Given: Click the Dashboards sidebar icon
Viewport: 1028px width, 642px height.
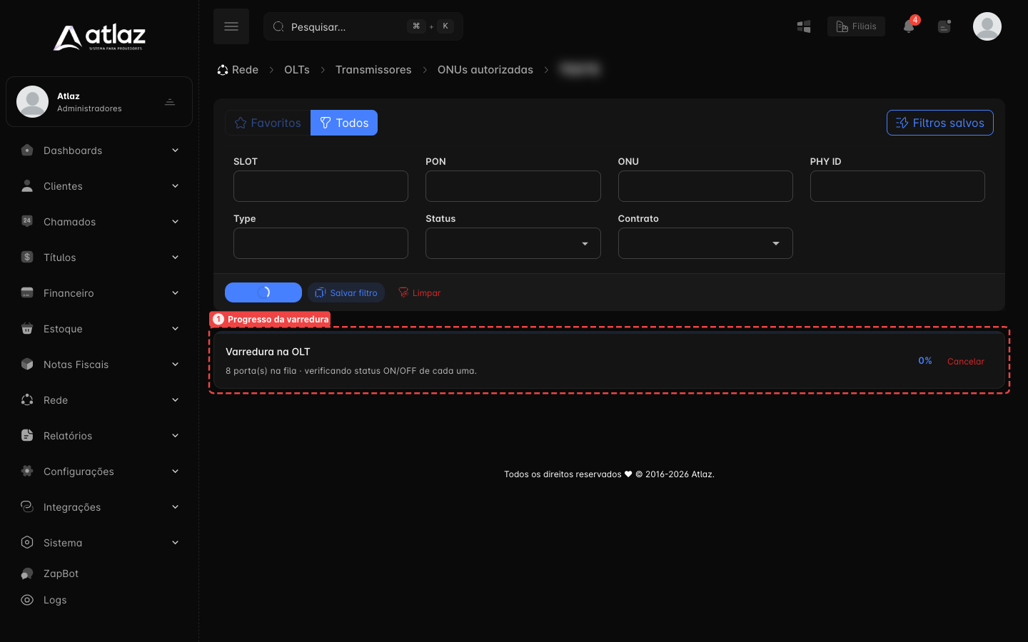Looking at the screenshot, I should (x=27, y=150).
